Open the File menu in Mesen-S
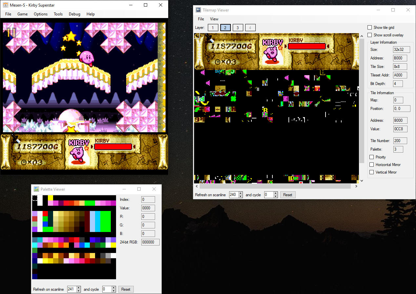This screenshot has width=416, height=294. 8,14
